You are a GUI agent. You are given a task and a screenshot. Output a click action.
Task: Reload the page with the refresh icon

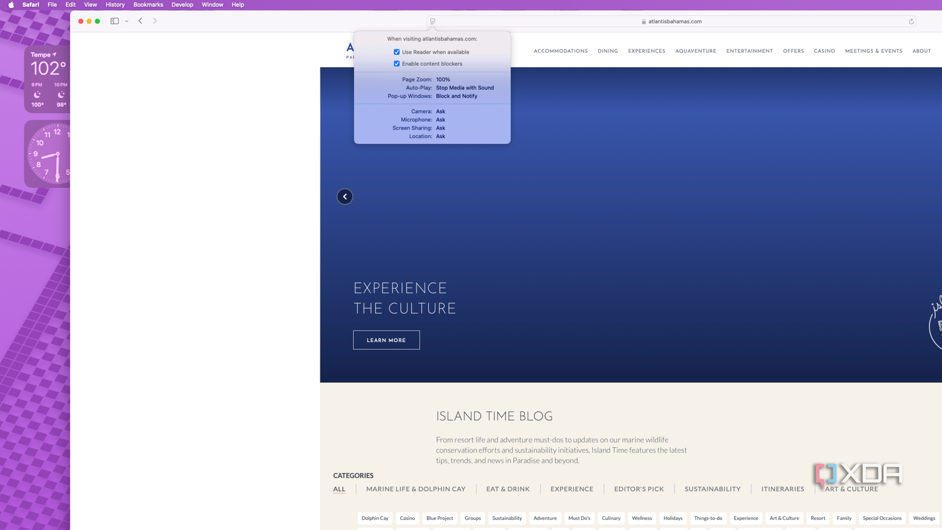tap(911, 21)
